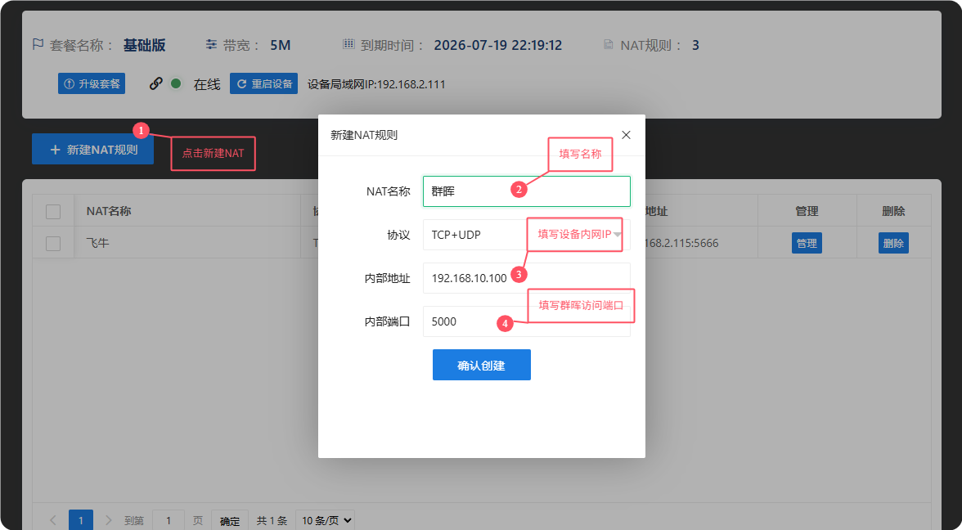Screen dimensions: 962x530
Task: Close the 新建NAT规则 dialog
Action: 626,135
